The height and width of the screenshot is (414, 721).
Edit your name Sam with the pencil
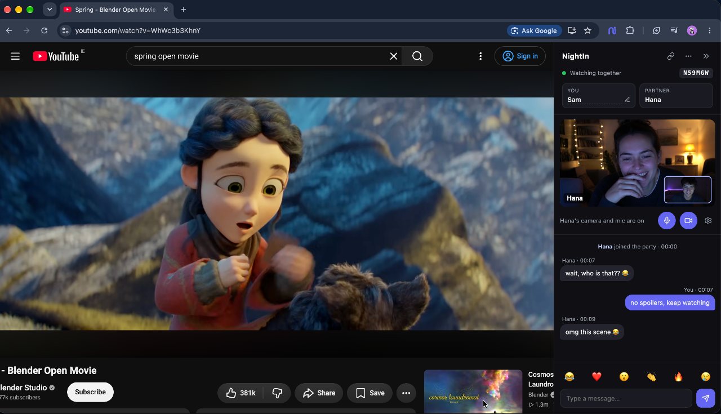(627, 100)
